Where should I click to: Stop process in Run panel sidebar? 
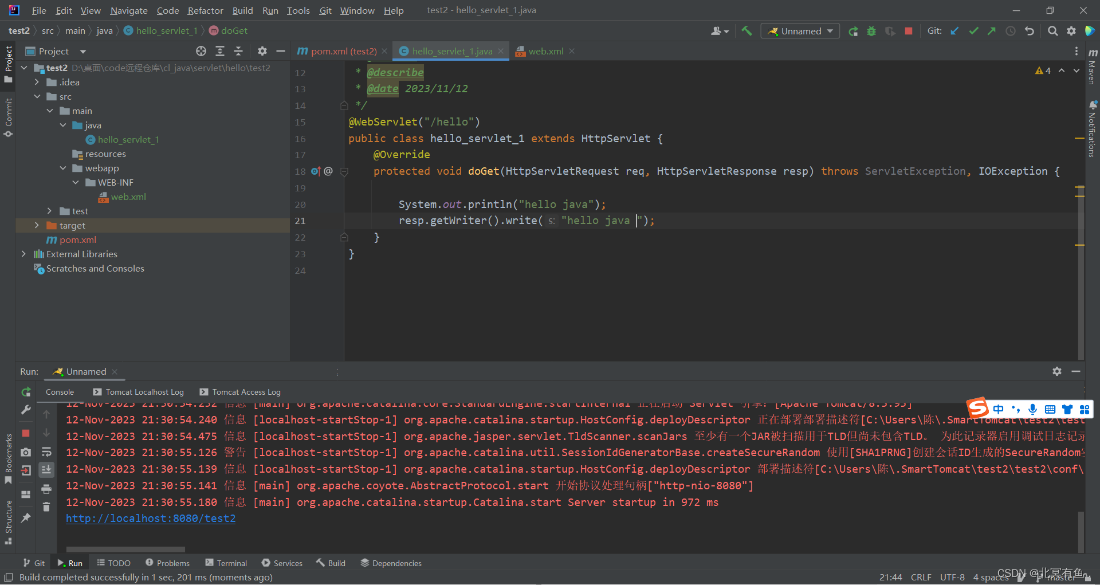[x=26, y=433]
